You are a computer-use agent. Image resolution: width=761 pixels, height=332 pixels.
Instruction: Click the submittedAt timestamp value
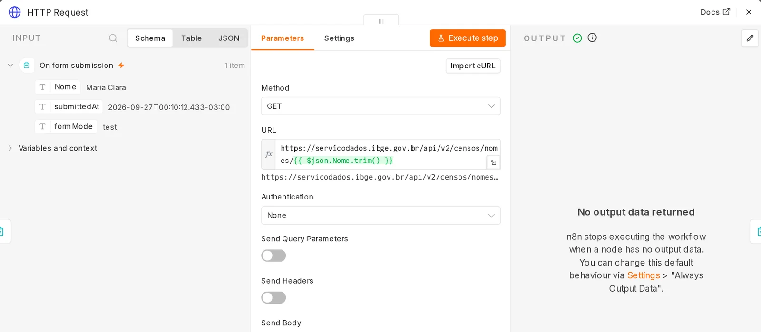pyautogui.click(x=169, y=107)
